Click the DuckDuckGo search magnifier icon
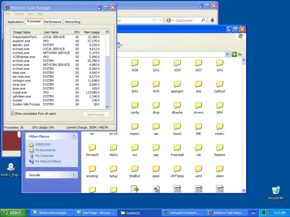This screenshot has width=290, height=217. point(203,20)
